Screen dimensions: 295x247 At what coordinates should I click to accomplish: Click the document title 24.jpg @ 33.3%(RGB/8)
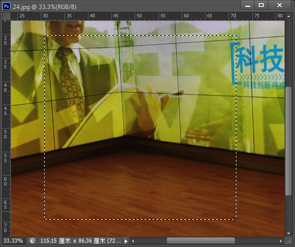click(45, 7)
